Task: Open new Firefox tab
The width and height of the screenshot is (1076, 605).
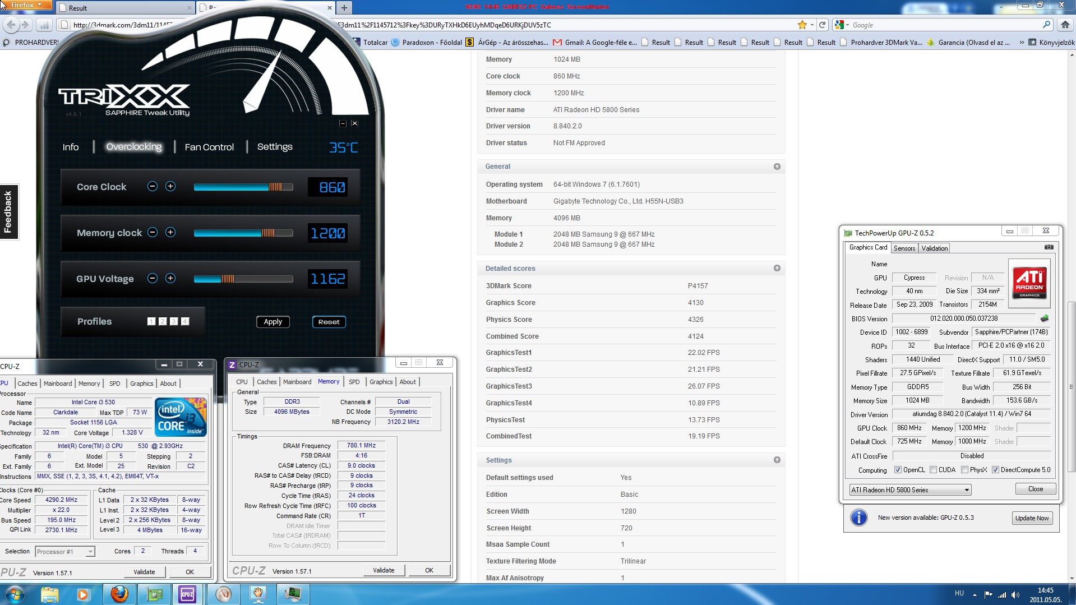Action: pyautogui.click(x=344, y=8)
